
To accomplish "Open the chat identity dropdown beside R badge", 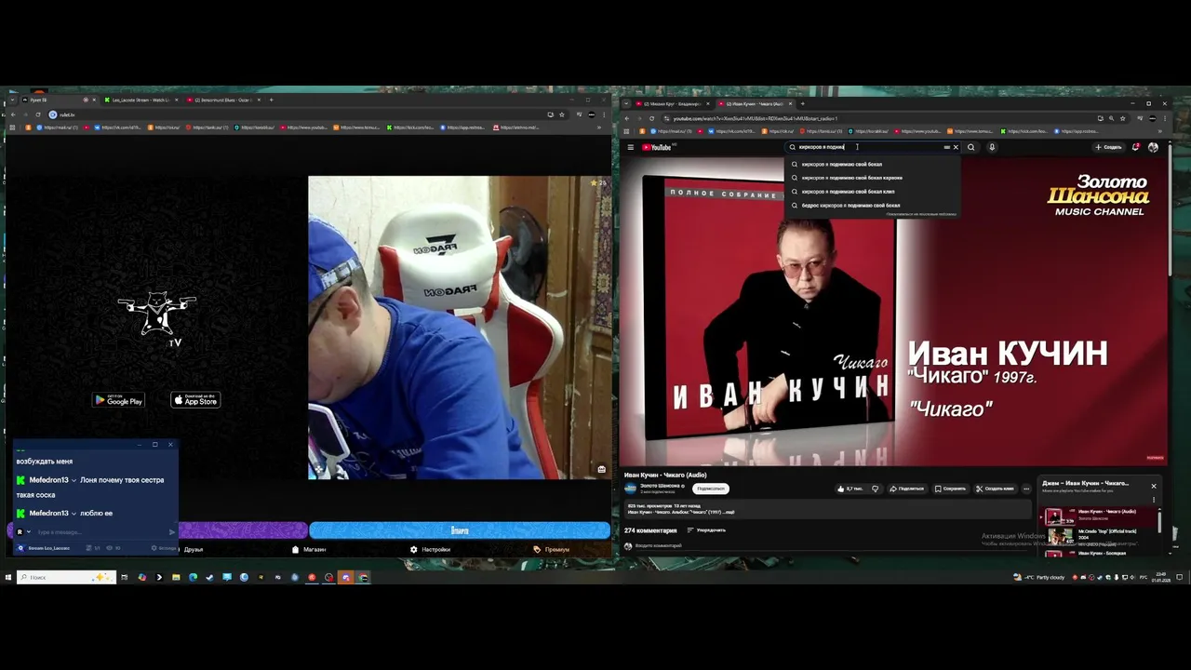I will pyautogui.click(x=29, y=532).
